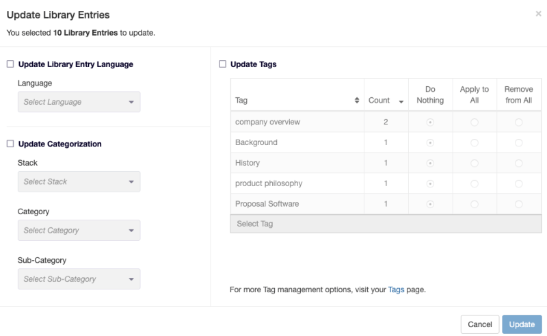547x336 pixels.
Task: Click the Update button
Action: pyautogui.click(x=522, y=324)
